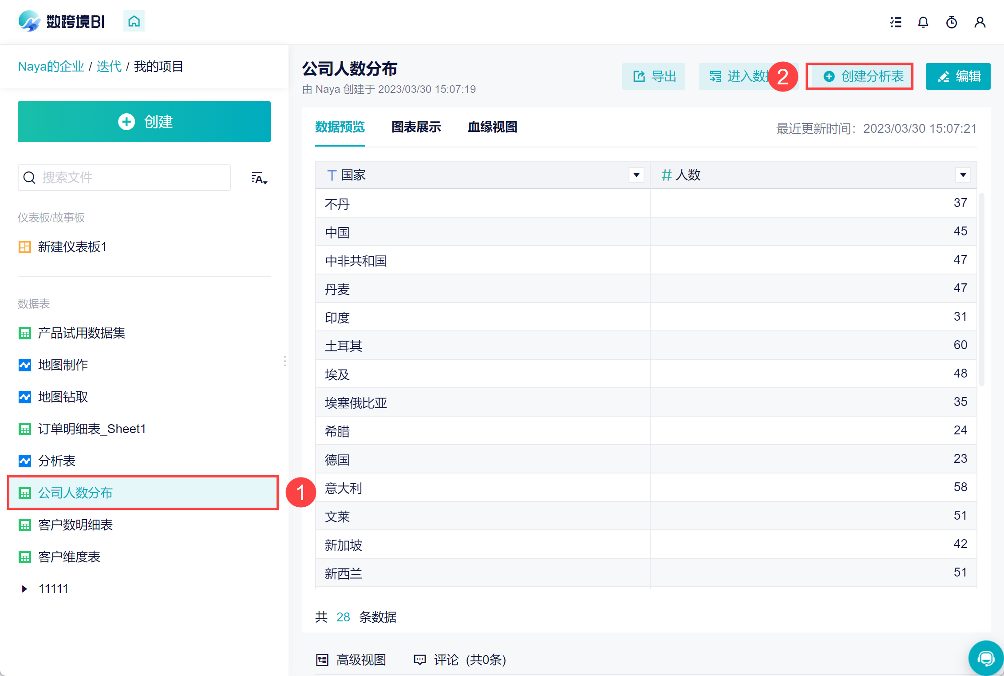
Task: Switch to 血缘视图 tab
Action: coord(492,127)
